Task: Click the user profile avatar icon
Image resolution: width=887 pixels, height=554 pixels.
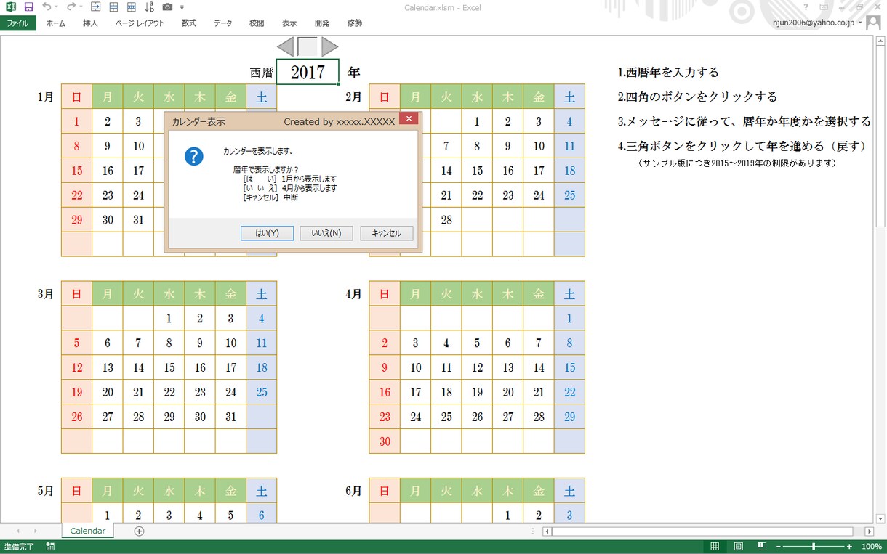Action: tap(873, 23)
